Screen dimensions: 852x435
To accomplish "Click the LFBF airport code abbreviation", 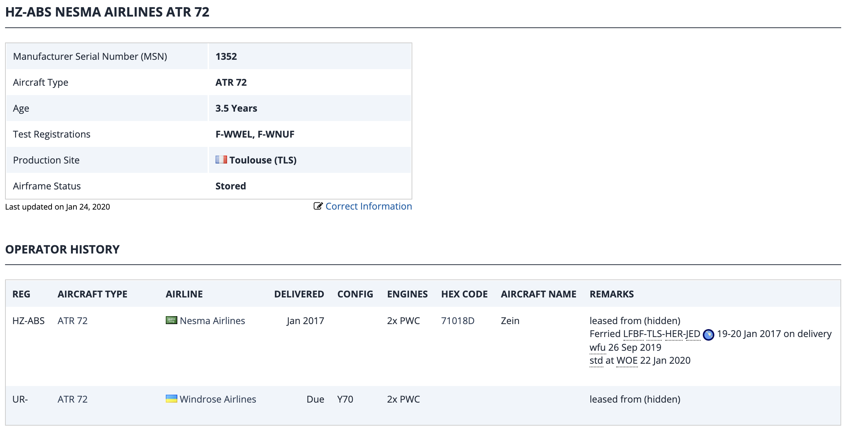I will [x=633, y=334].
